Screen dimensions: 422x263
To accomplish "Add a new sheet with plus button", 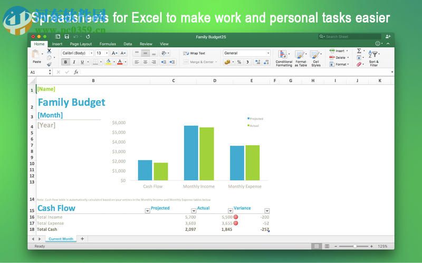I will pyautogui.click(x=82, y=239).
